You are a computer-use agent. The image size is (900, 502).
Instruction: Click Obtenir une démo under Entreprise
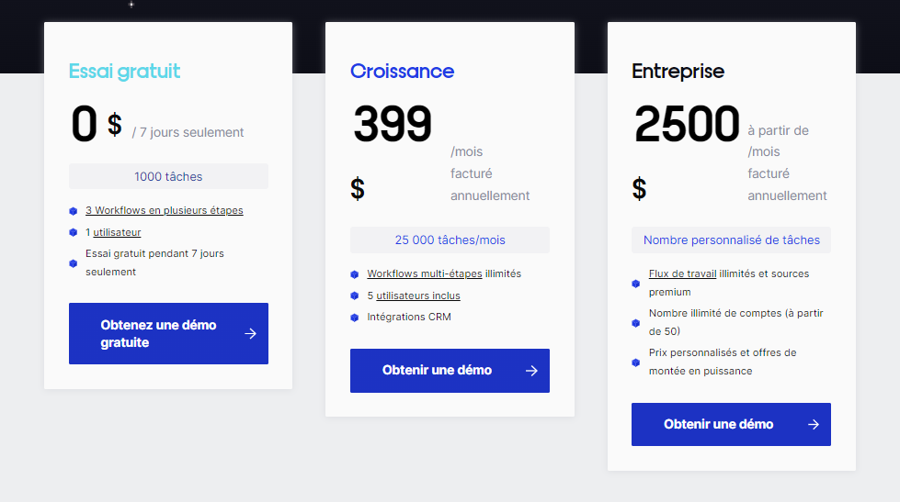point(731,425)
